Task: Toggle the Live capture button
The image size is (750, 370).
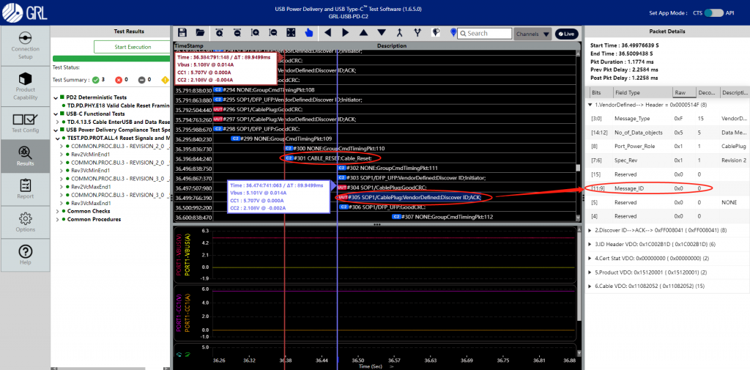Action: click(x=565, y=34)
